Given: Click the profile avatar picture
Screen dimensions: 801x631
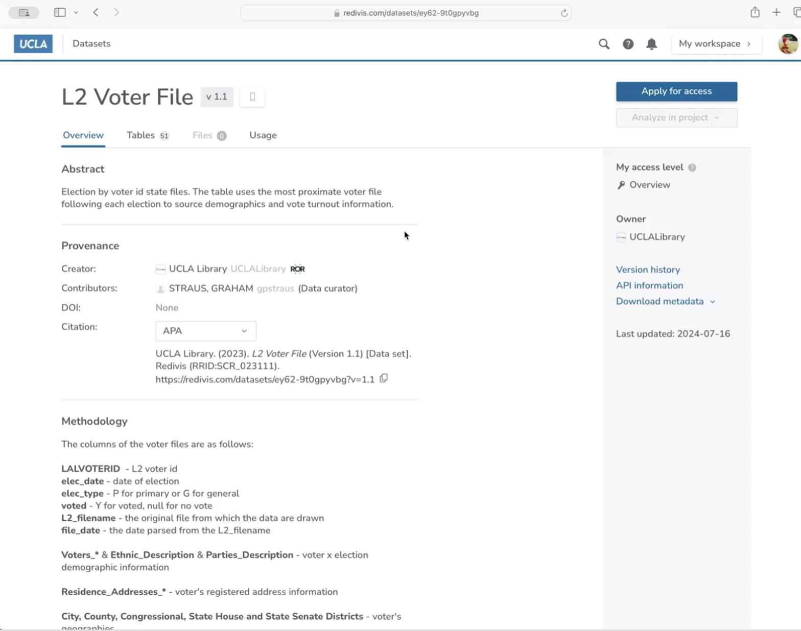Looking at the screenshot, I should pyautogui.click(x=786, y=44).
